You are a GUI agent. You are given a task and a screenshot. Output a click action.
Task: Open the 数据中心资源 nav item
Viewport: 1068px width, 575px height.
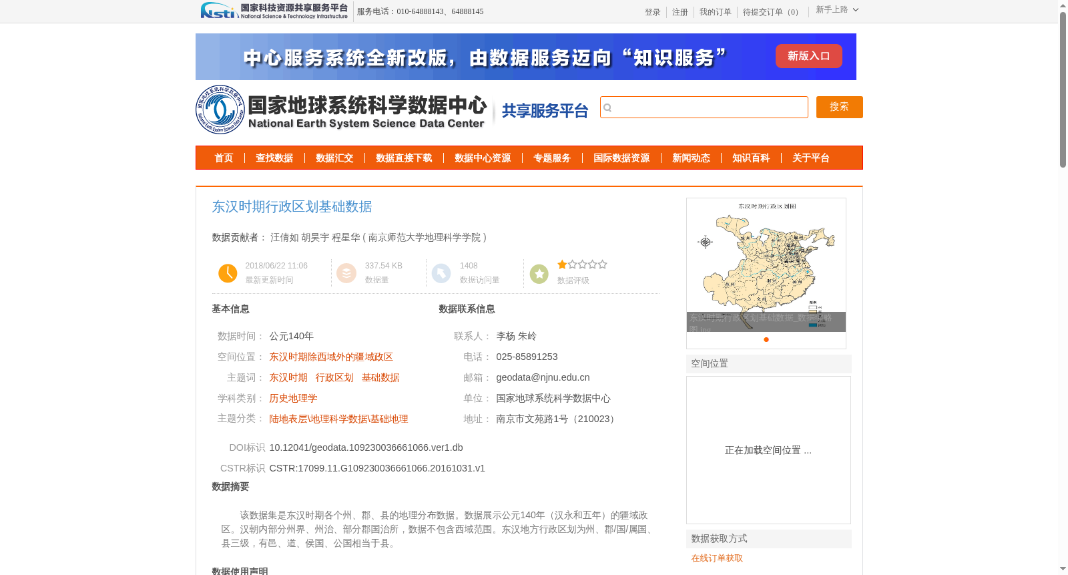coord(483,158)
